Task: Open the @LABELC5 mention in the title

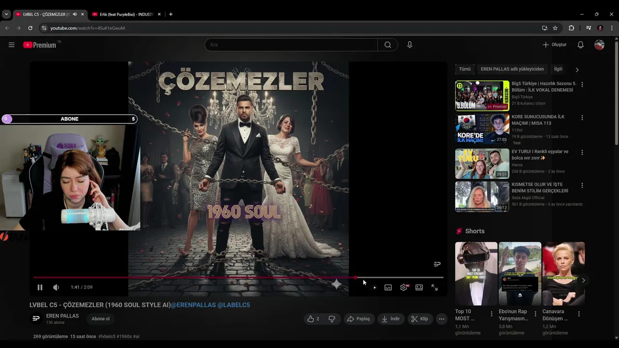Action: [234, 305]
